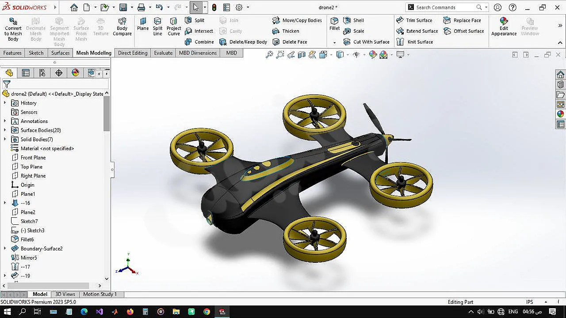Choose the Project Curve tool
This screenshot has height=318, width=566.
[174, 27]
